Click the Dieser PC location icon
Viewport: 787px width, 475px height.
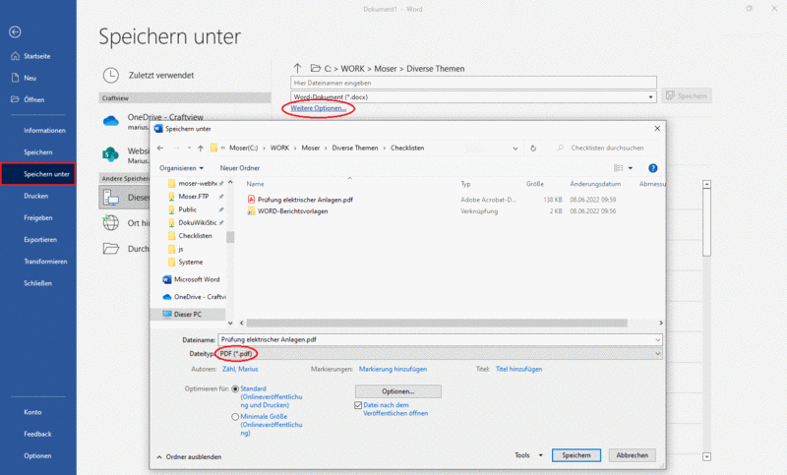(110, 198)
